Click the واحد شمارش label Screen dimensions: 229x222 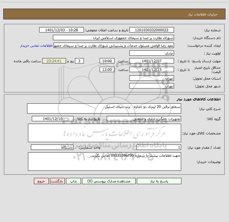click(90, 148)
